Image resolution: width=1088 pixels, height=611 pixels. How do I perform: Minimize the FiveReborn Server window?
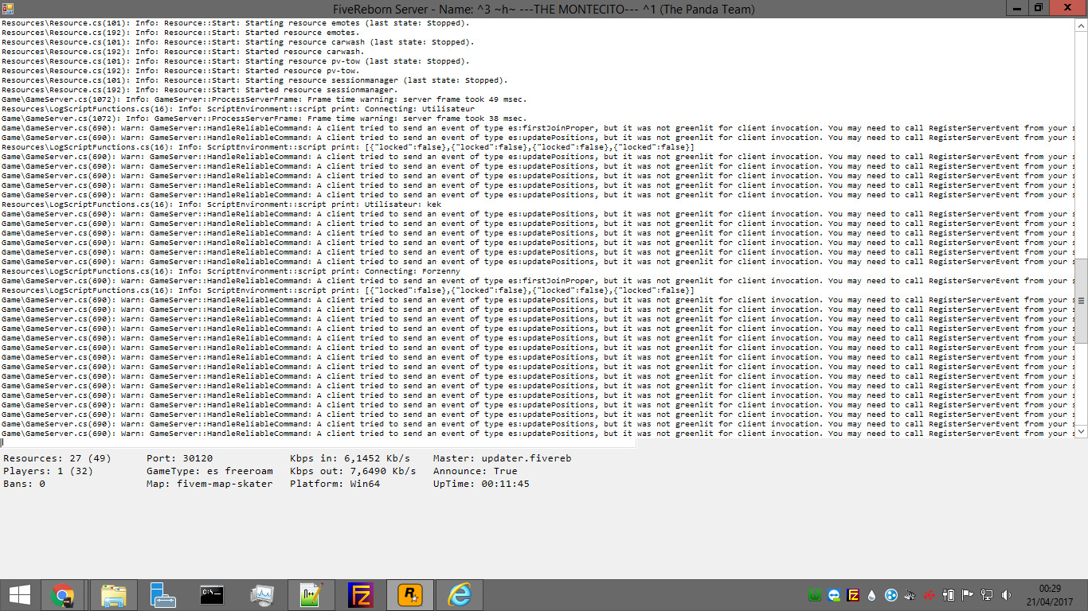(1016, 7)
